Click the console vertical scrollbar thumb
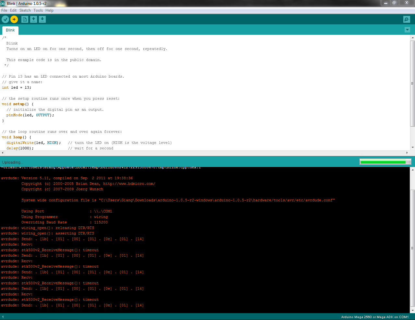Image resolution: width=415 pixels, height=320 pixels. (413, 248)
